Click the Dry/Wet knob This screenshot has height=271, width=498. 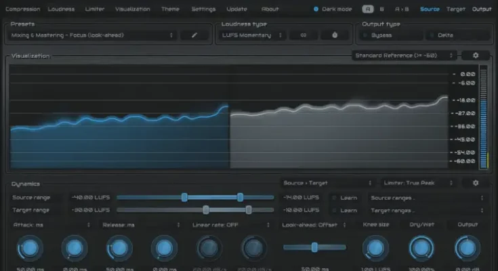coord(421,249)
